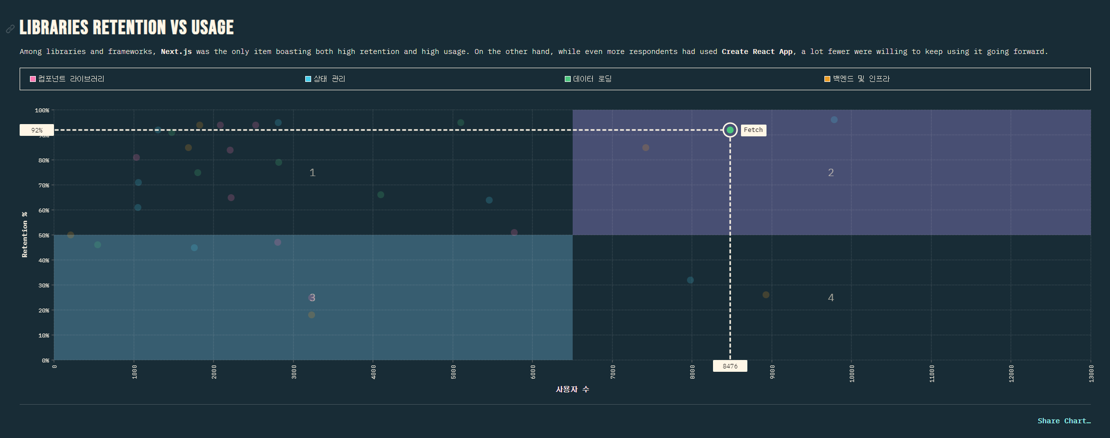Click the 8476 users marker label
Image resolution: width=1110 pixels, height=438 pixels.
(730, 366)
